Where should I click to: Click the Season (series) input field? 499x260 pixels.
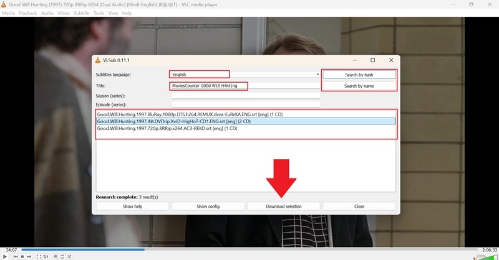click(x=246, y=96)
